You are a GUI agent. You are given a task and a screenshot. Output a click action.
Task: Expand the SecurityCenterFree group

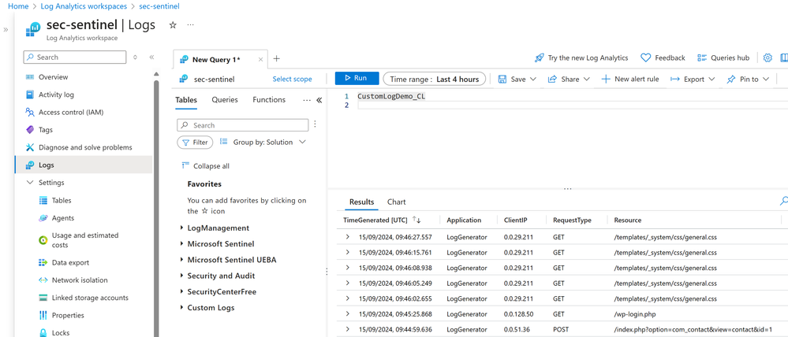coord(181,292)
